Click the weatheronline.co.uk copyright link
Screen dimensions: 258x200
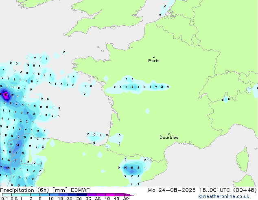[224, 196]
